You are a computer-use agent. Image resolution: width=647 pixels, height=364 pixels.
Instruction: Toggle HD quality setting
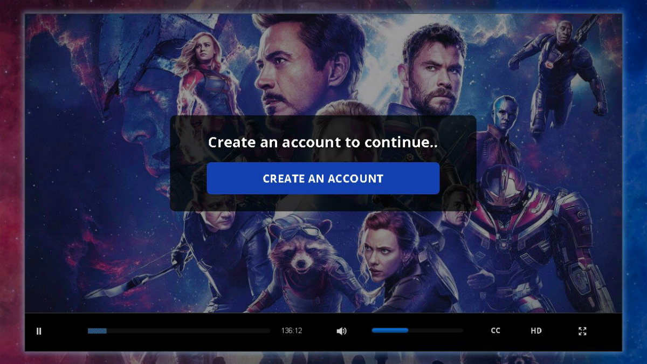pyautogui.click(x=536, y=331)
